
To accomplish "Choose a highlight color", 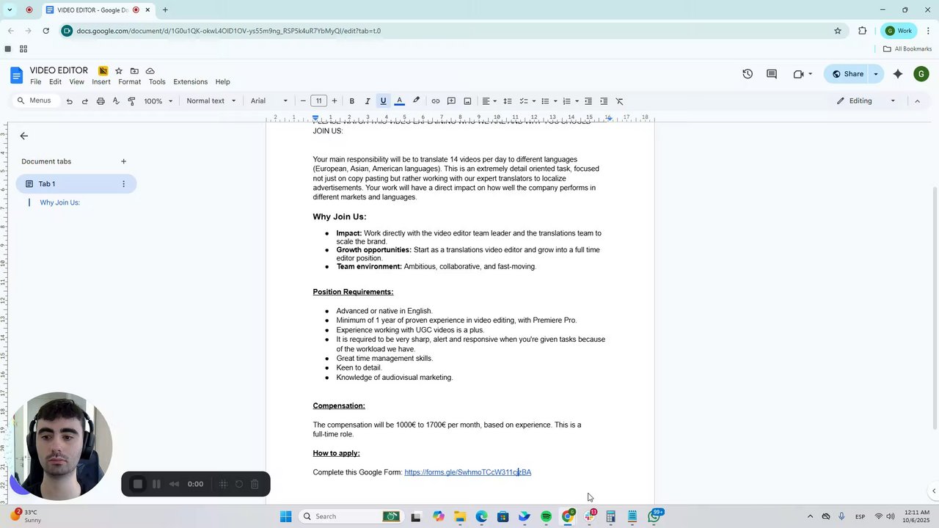I will point(416,101).
